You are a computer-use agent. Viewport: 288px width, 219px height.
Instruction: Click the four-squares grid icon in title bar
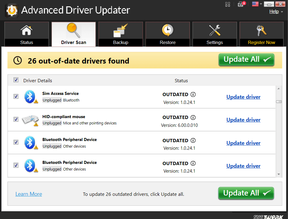[228, 4]
